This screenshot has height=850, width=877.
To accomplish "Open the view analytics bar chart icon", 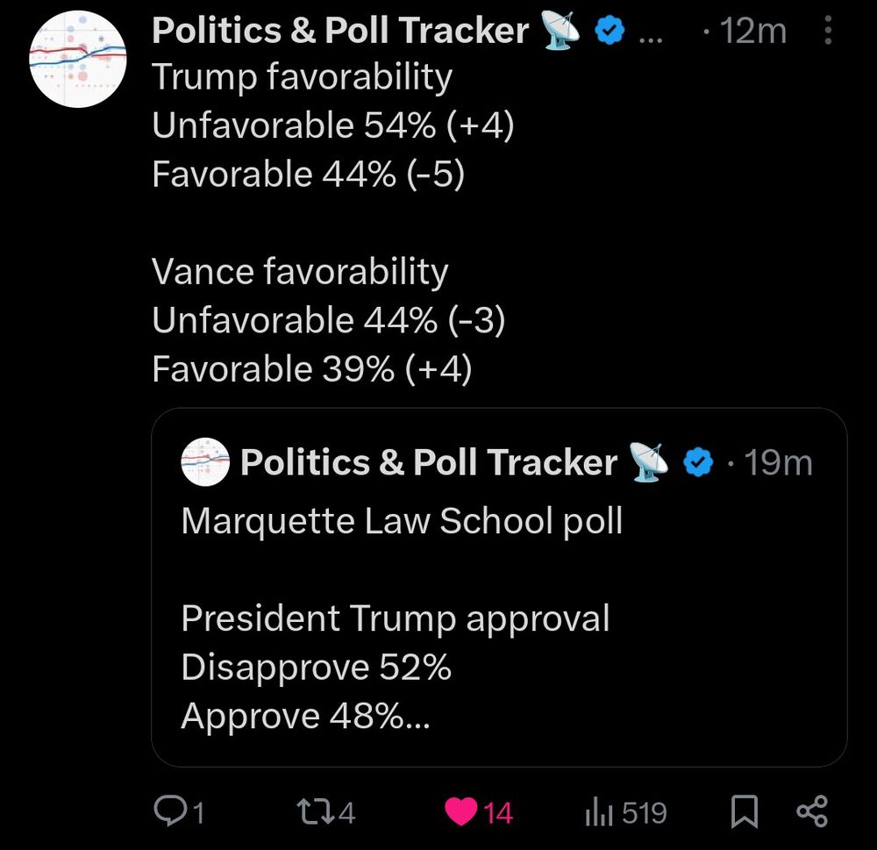I will tap(599, 812).
